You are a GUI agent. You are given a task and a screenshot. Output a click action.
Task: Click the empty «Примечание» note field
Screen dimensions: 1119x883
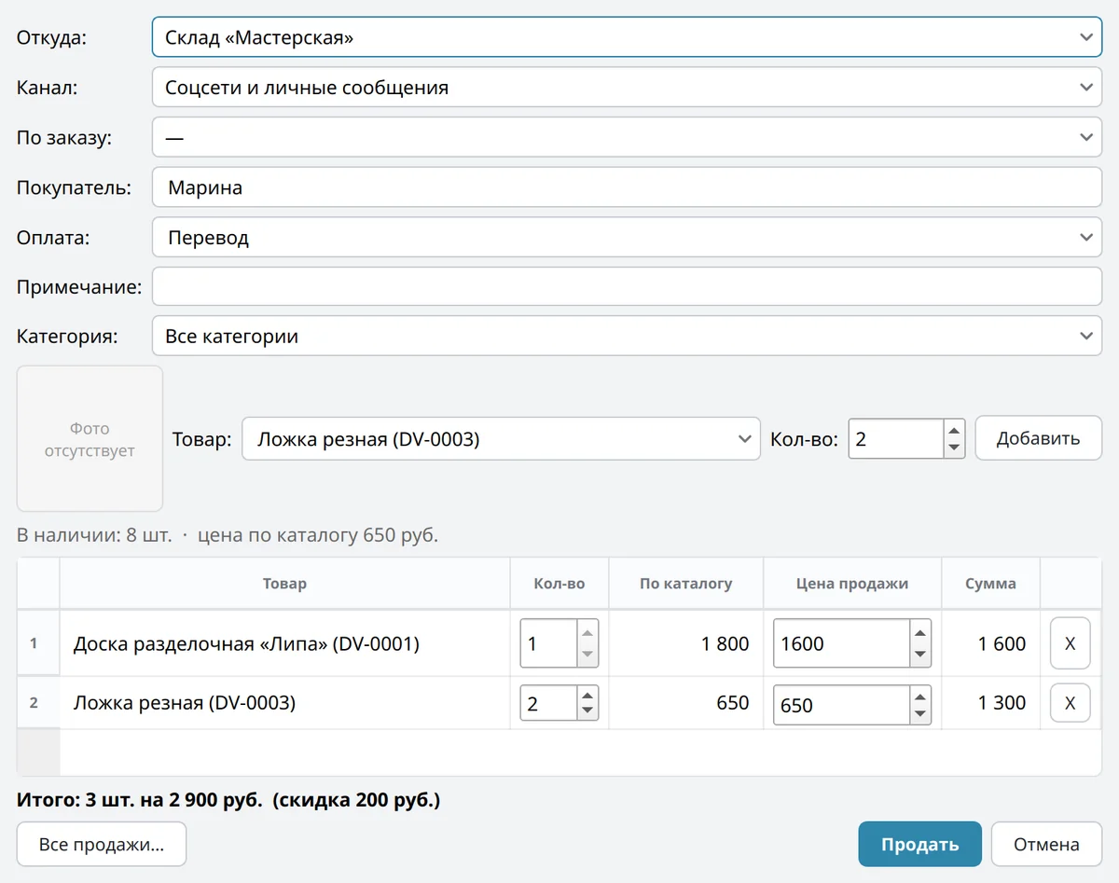point(627,287)
